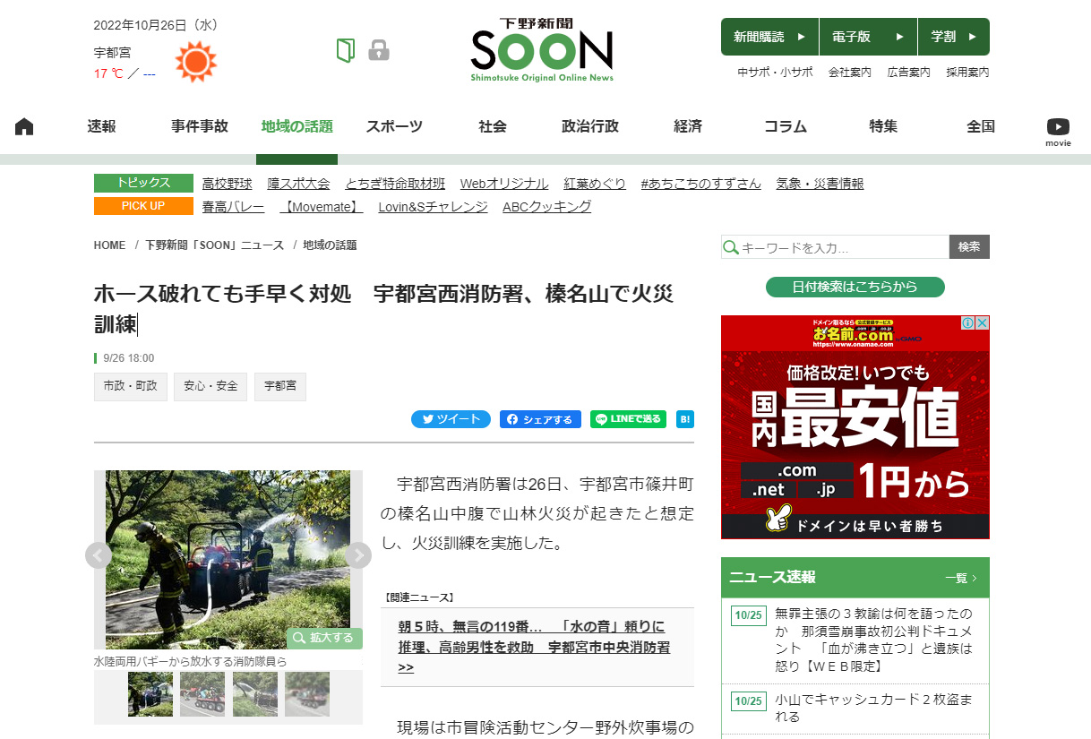This screenshot has width=1091, height=739.
Task: Open the 高校野球 topic link
Action: pyautogui.click(x=228, y=184)
